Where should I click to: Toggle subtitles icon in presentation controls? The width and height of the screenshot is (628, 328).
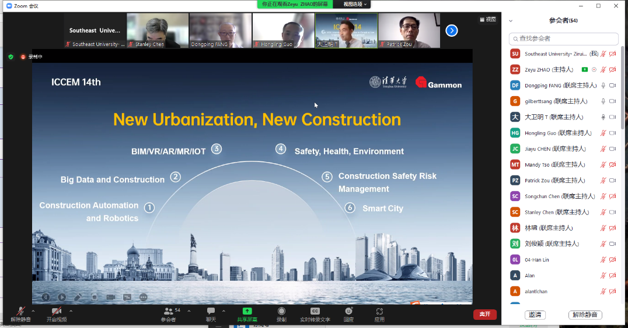pyautogui.click(x=127, y=297)
